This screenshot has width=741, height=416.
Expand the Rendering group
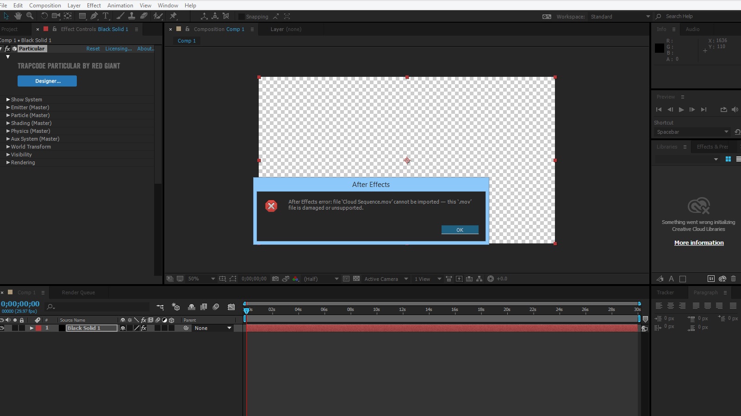click(8, 162)
